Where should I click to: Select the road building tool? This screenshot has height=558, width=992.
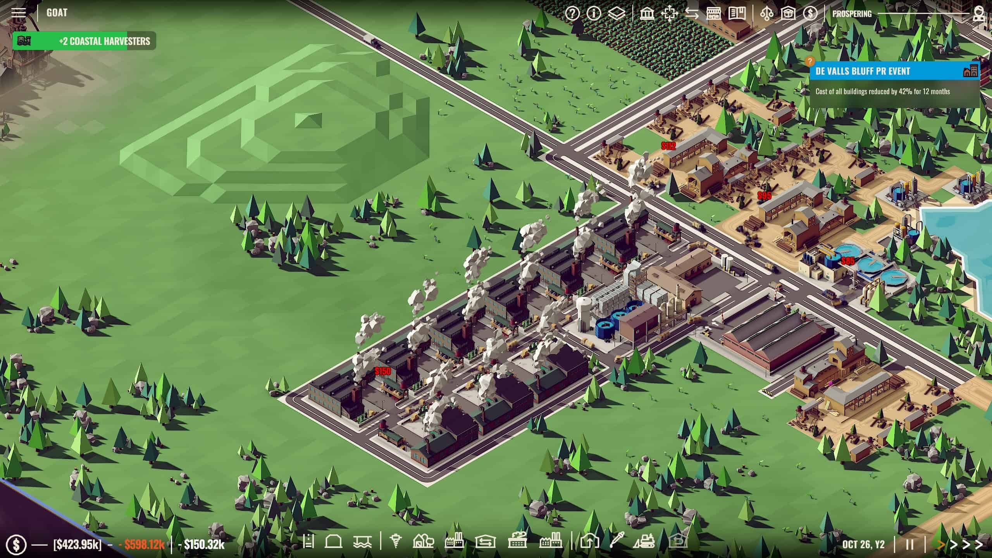click(x=308, y=541)
